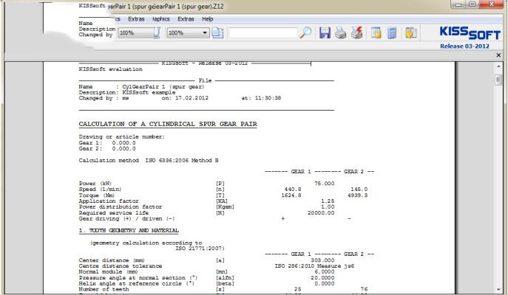Image resolution: width=508 pixels, height=295 pixels.
Task: Click power distribution factor value '1.00'
Action: pyautogui.click(x=328, y=207)
